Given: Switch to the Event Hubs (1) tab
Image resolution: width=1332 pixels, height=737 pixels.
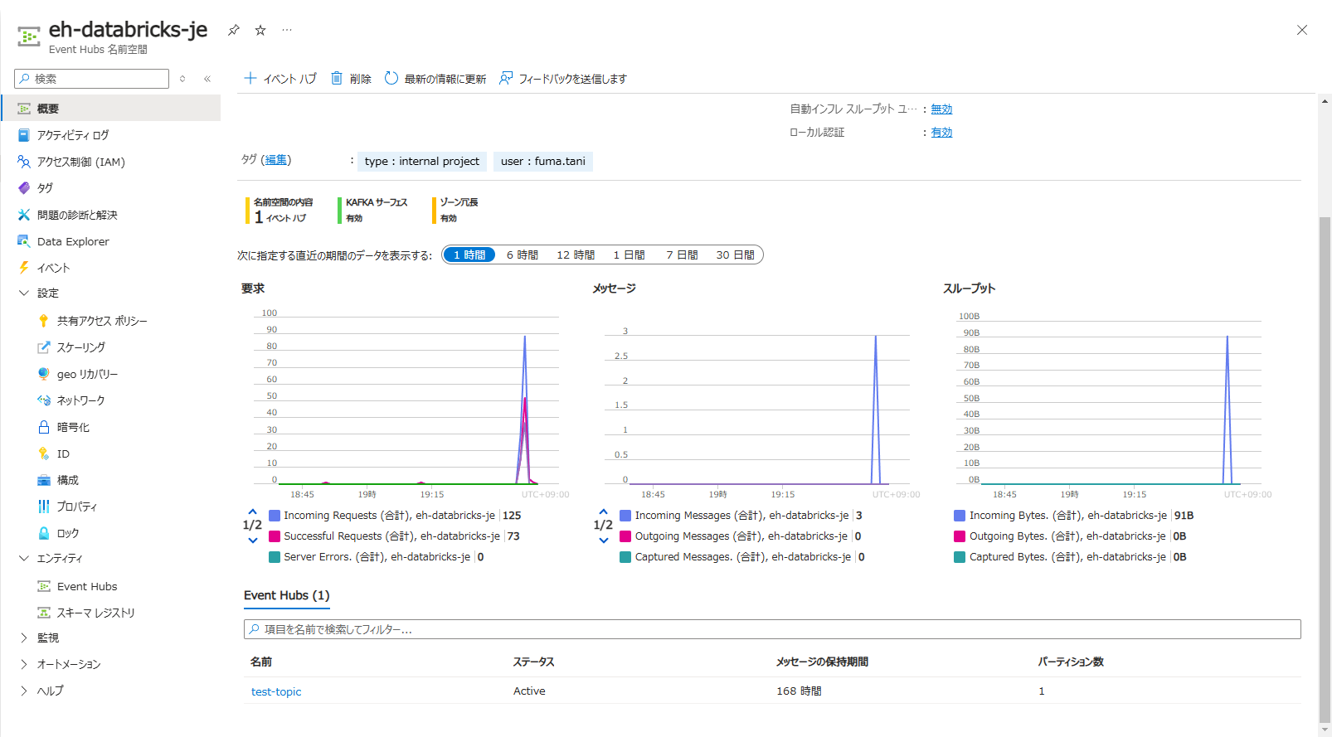Looking at the screenshot, I should click(286, 595).
